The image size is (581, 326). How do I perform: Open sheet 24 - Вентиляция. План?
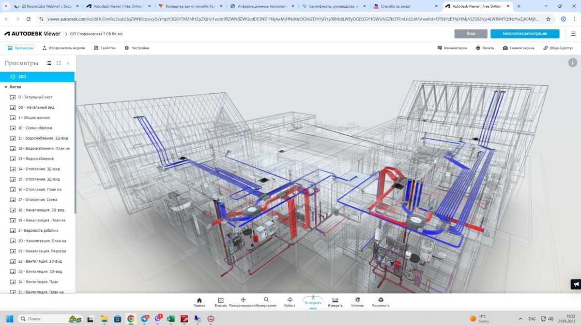[38, 282]
